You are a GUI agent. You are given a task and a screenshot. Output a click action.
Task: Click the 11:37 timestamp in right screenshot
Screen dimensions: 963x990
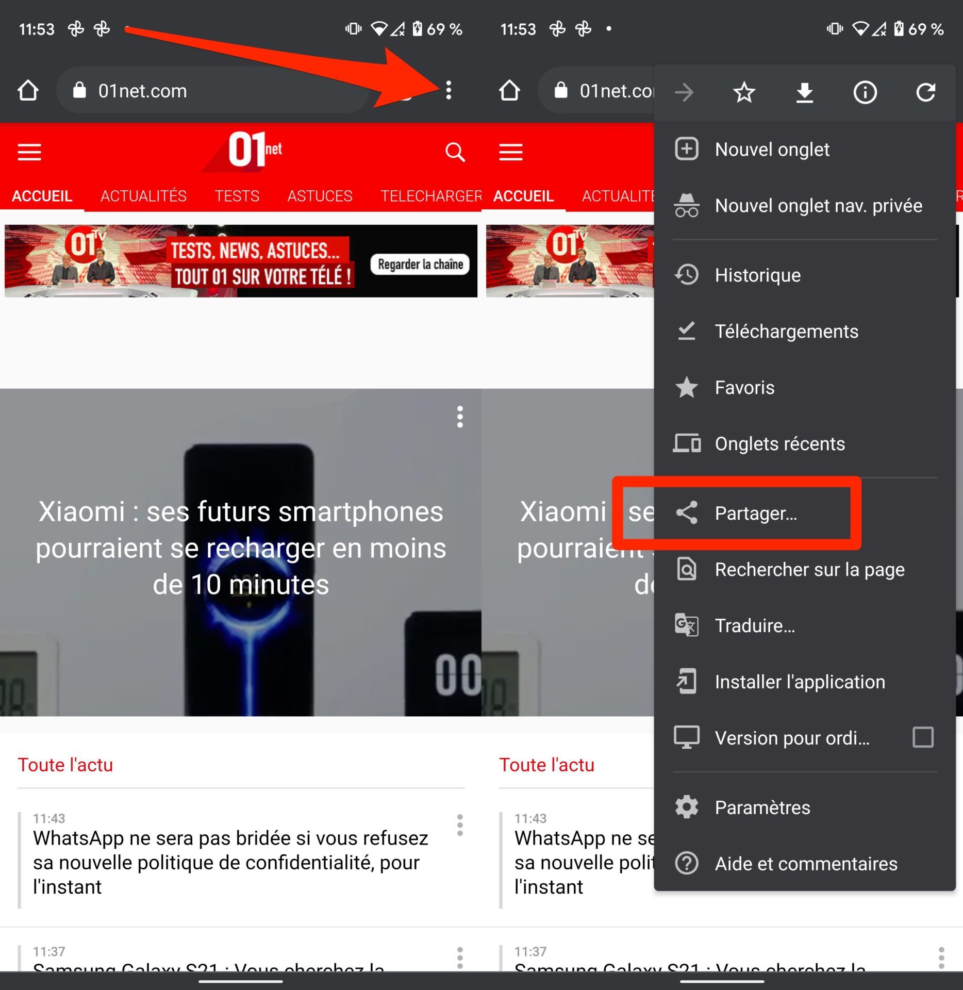tap(530, 951)
